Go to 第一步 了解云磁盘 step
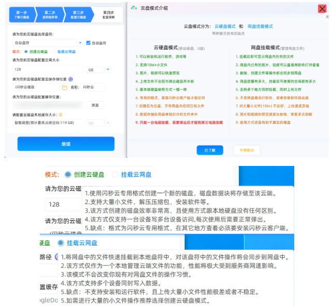Screen dimensions: 332x306 23,14
